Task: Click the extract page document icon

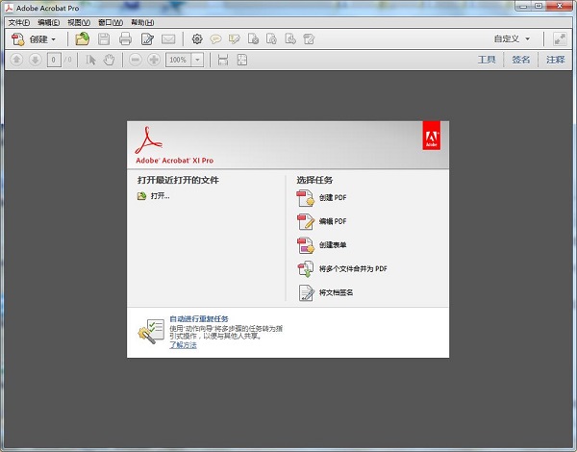Action: click(x=290, y=38)
